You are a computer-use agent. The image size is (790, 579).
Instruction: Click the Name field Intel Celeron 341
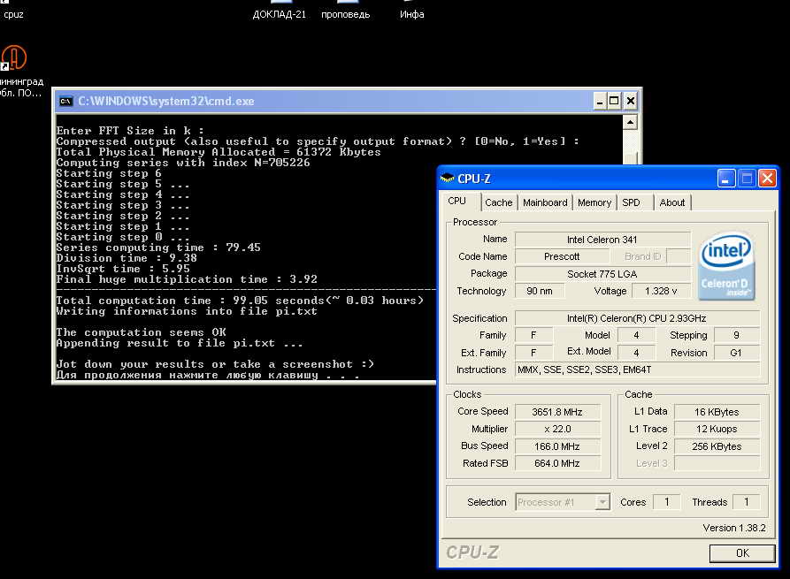(x=602, y=240)
